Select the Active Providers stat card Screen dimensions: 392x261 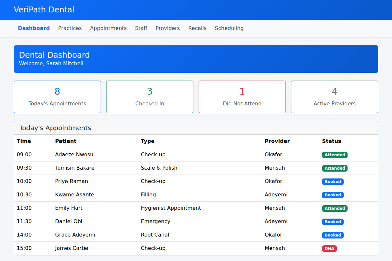coord(335,97)
